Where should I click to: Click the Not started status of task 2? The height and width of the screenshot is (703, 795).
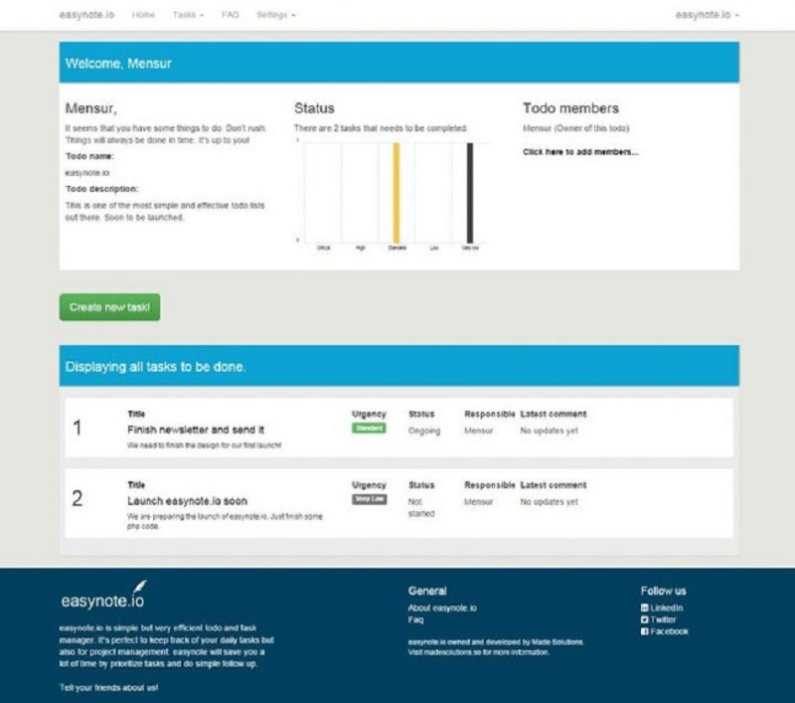coord(421,507)
